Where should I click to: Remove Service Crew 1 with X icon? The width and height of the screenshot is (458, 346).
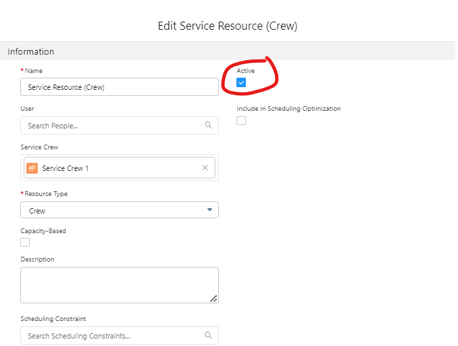(205, 168)
